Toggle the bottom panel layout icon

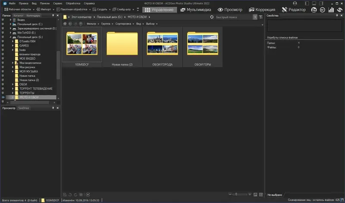pos(314,3)
